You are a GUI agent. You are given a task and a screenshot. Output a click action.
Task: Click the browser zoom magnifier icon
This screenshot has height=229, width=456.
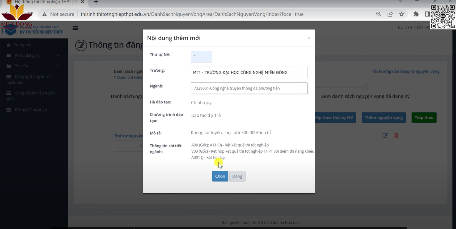point(379,14)
